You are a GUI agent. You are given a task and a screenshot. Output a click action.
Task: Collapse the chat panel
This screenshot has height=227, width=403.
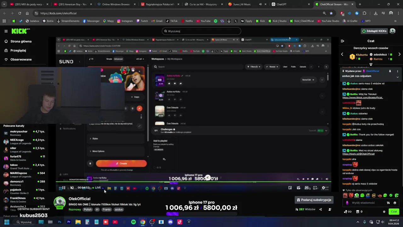[x=343, y=41]
